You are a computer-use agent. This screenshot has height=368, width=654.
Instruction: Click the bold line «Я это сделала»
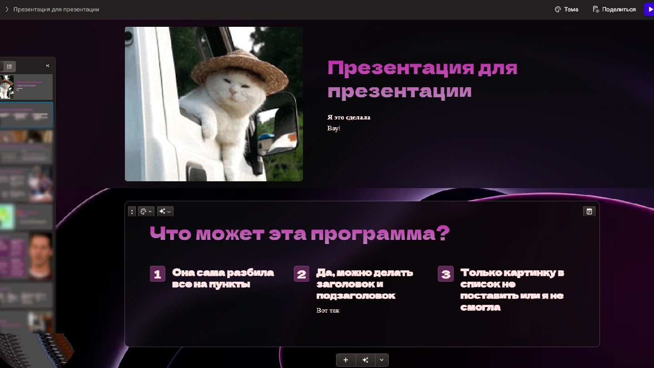point(349,117)
